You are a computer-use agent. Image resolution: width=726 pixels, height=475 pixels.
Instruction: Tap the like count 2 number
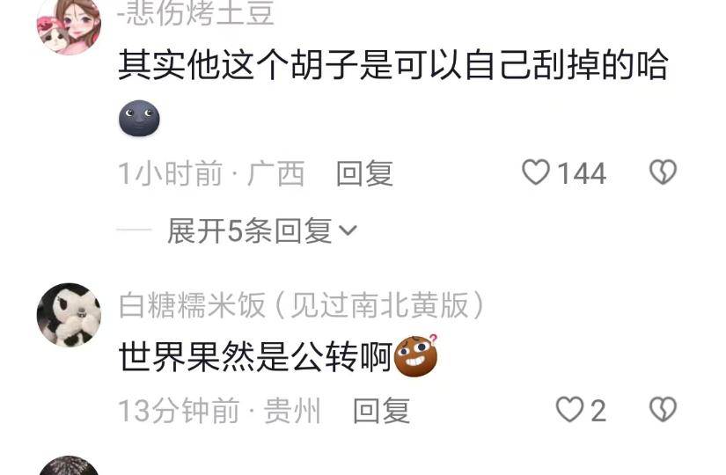pyautogui.click(x=598, y=410)
